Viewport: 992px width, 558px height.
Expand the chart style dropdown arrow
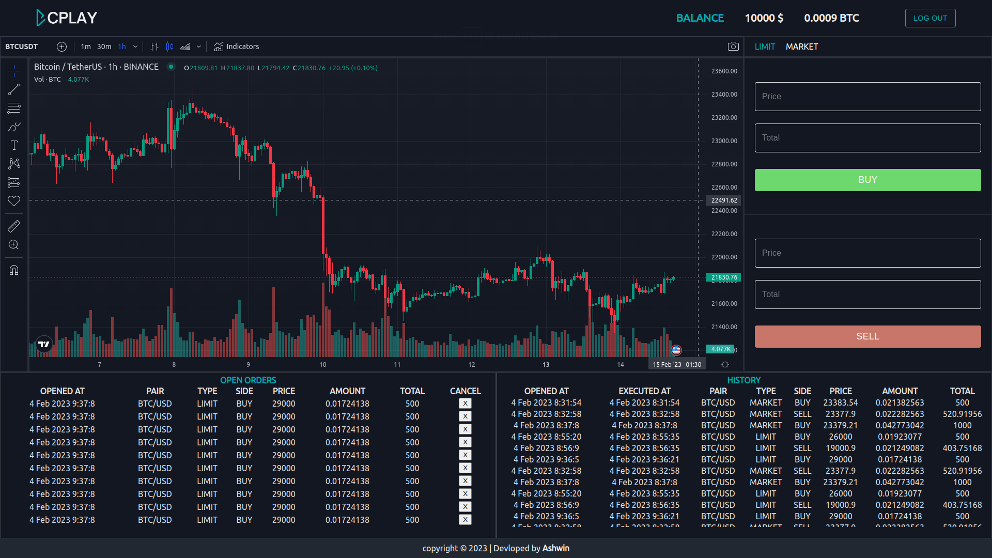[199, 47]
